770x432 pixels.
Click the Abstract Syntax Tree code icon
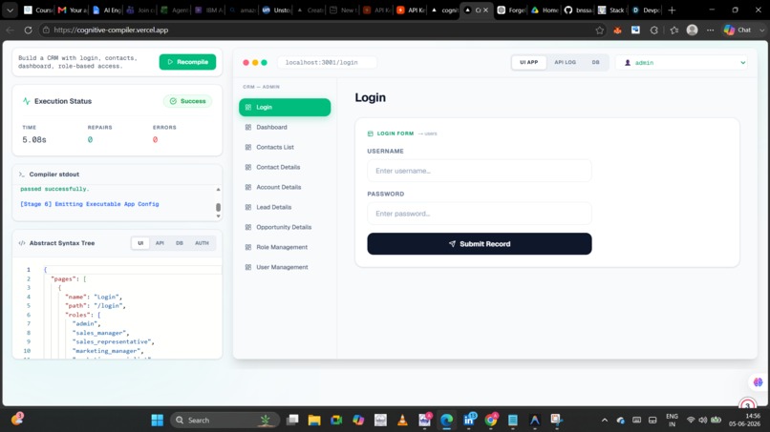pyautogui.click(x=22, y=243)
